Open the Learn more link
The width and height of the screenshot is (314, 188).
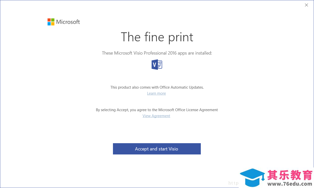[x=156, y=93]
